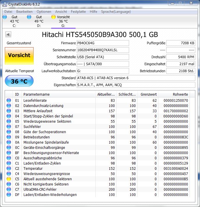
Task: Sort by the Parametername column header
Action: point(58,94)
